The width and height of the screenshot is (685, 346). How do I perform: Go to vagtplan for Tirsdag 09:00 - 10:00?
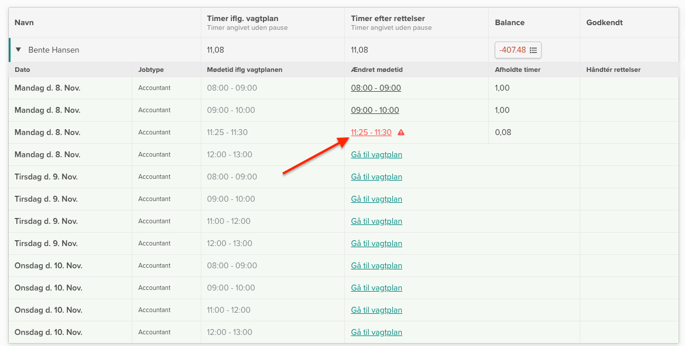click(376, 199)
